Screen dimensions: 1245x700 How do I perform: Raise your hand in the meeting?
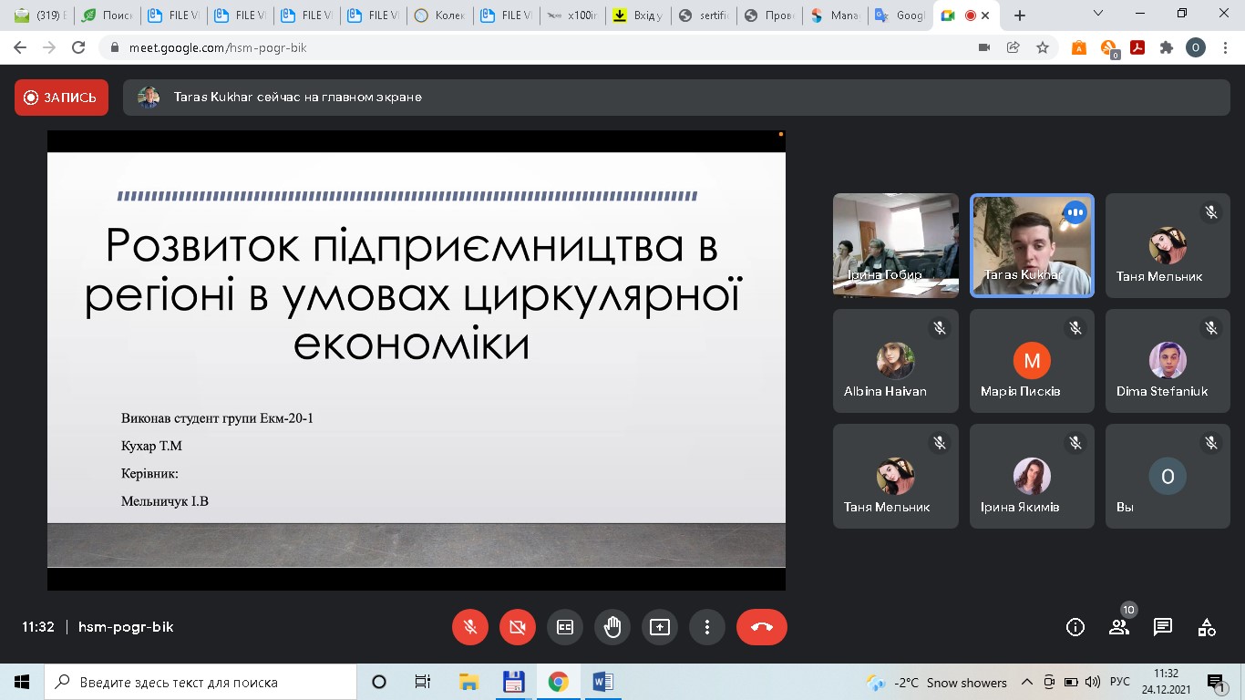click(x=612, y=627)
